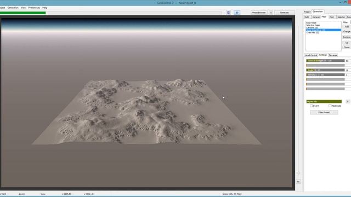Click the P button beside Higher hills
Viewport: 351px width, 197px height.
click(x=348, y=101)
